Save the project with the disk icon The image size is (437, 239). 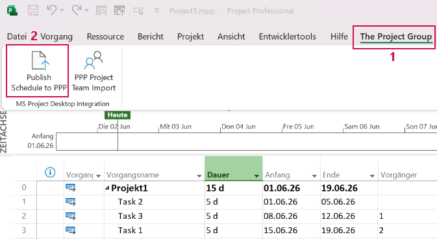click(x=33, y=10)
